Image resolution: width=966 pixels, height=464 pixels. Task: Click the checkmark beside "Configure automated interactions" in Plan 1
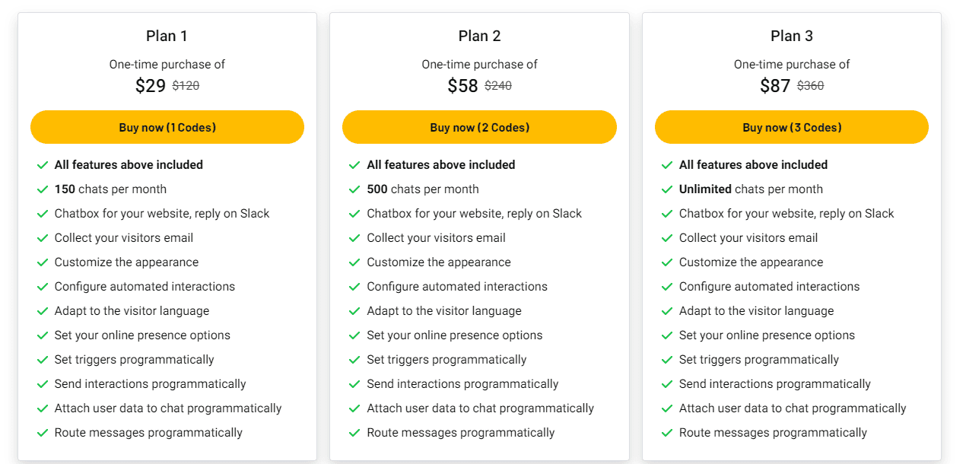tap(43, 286)
